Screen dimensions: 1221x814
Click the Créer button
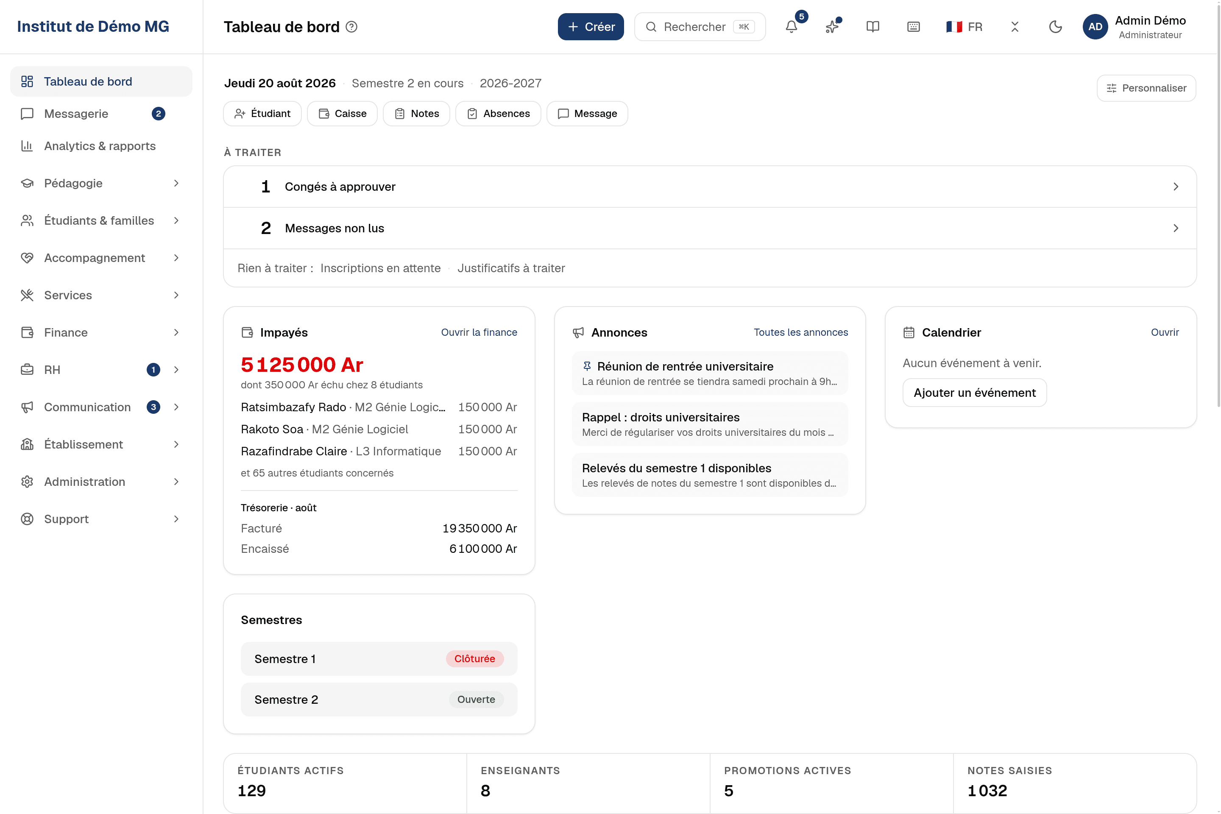591,26
